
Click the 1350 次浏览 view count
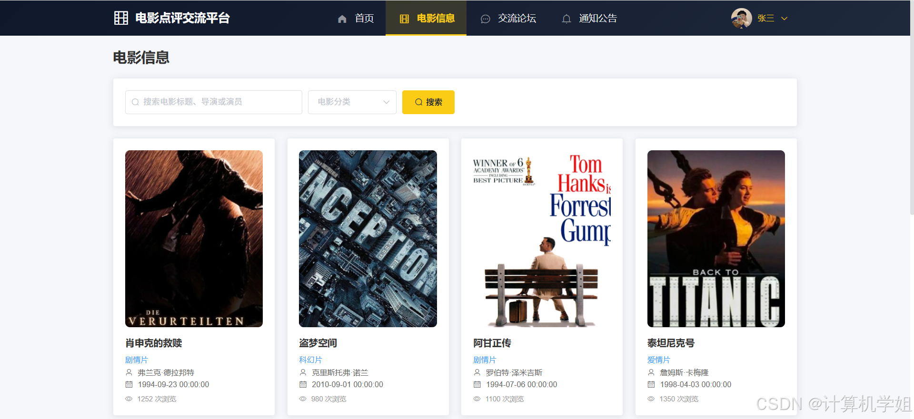click(x=679, y=399)
